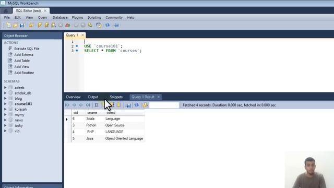Select the cell containing Scala
This screenshot has height=188, width=334.
click(90, 119)
